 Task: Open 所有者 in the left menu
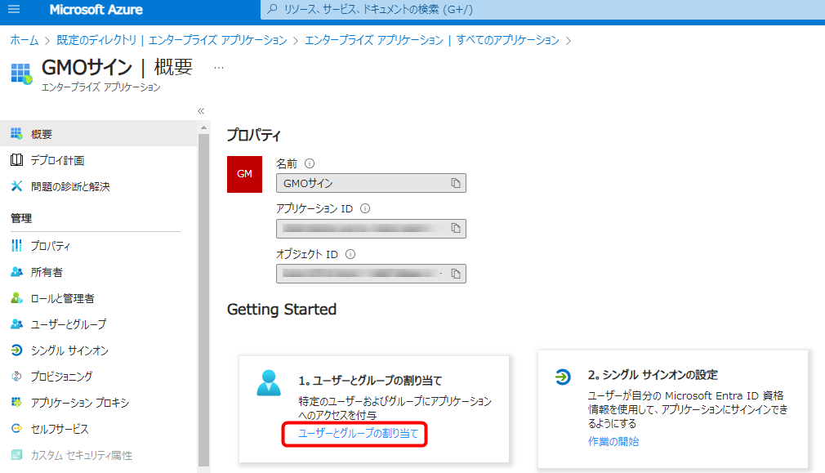pyautogui.click(x=98, y=272)
